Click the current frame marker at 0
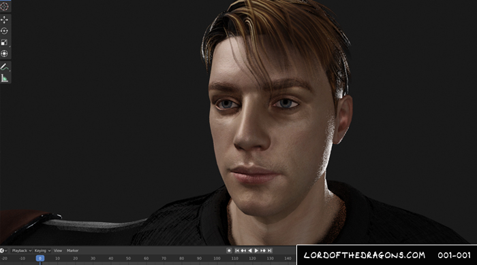 [x=40, y=258]
